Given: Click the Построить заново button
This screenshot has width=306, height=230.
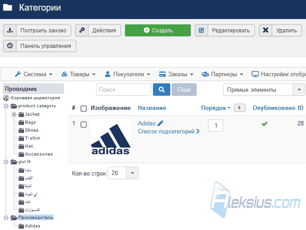Looking at the screenshot, I should [37, 30].
